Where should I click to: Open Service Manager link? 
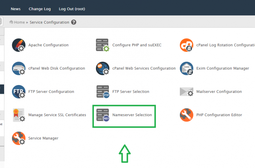[x=43, y=138]
